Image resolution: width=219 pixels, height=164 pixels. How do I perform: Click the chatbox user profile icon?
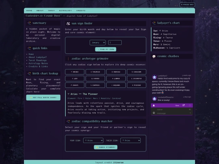(x=154, y=105)
